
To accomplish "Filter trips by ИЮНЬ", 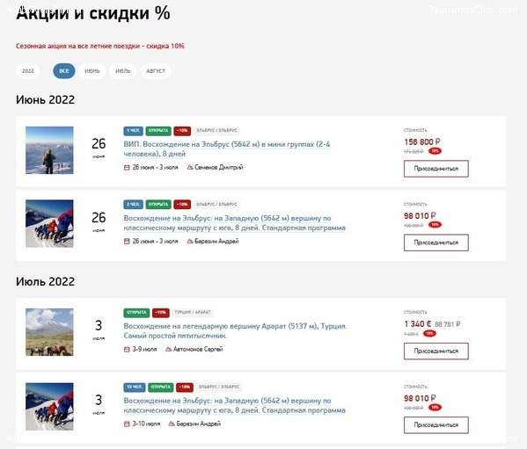I will tap(92, 71).
